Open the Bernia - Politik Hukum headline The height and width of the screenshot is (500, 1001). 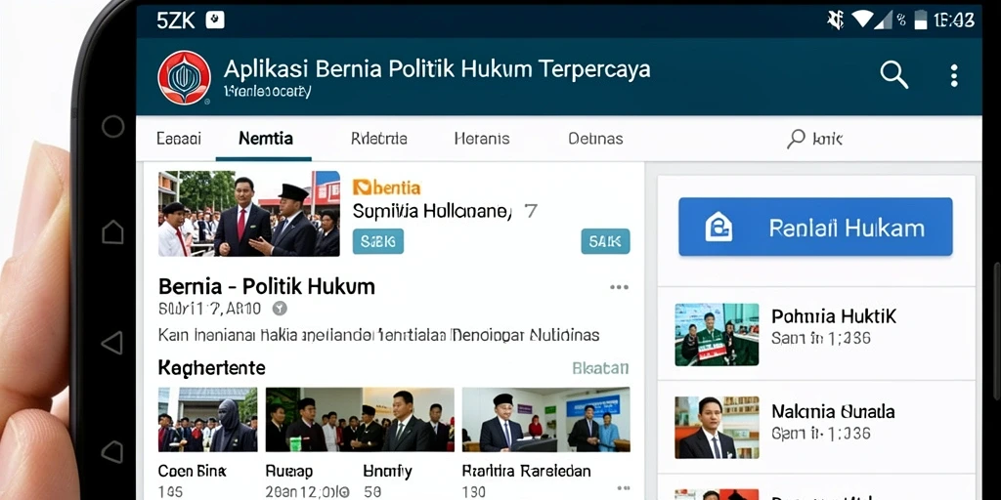click(267, 286)
